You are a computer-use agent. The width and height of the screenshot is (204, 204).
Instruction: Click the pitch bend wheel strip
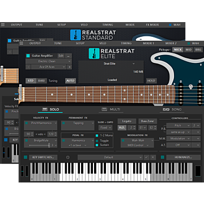[22, 171]
